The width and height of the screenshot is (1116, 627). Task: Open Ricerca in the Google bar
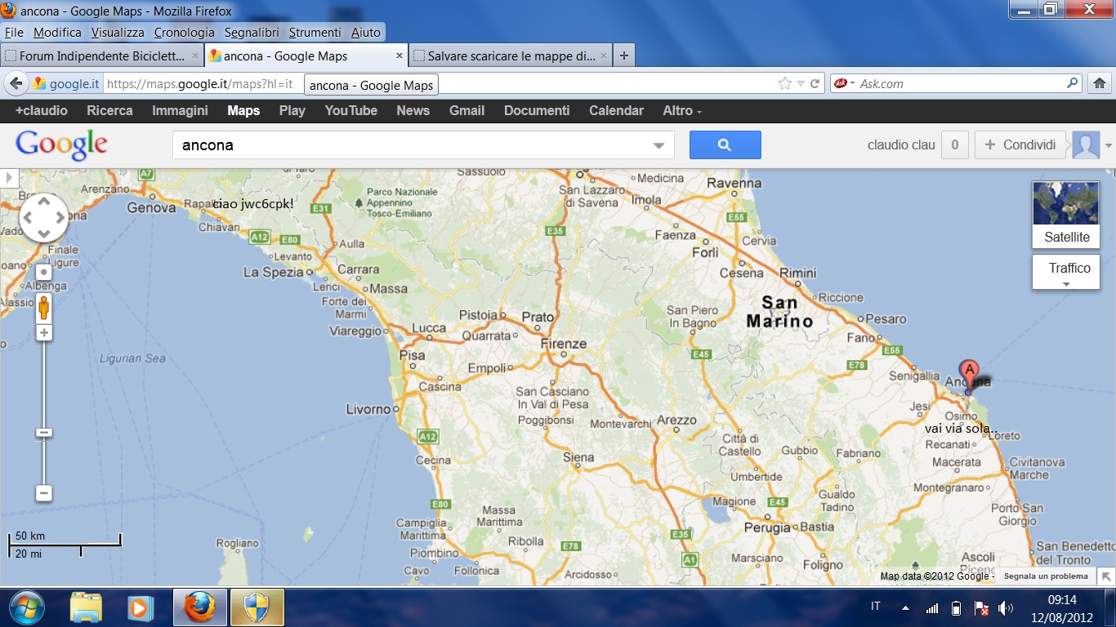coord(109,110)
